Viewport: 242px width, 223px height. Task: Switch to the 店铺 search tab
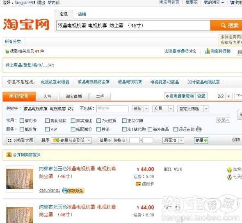(x=82, y=14)
